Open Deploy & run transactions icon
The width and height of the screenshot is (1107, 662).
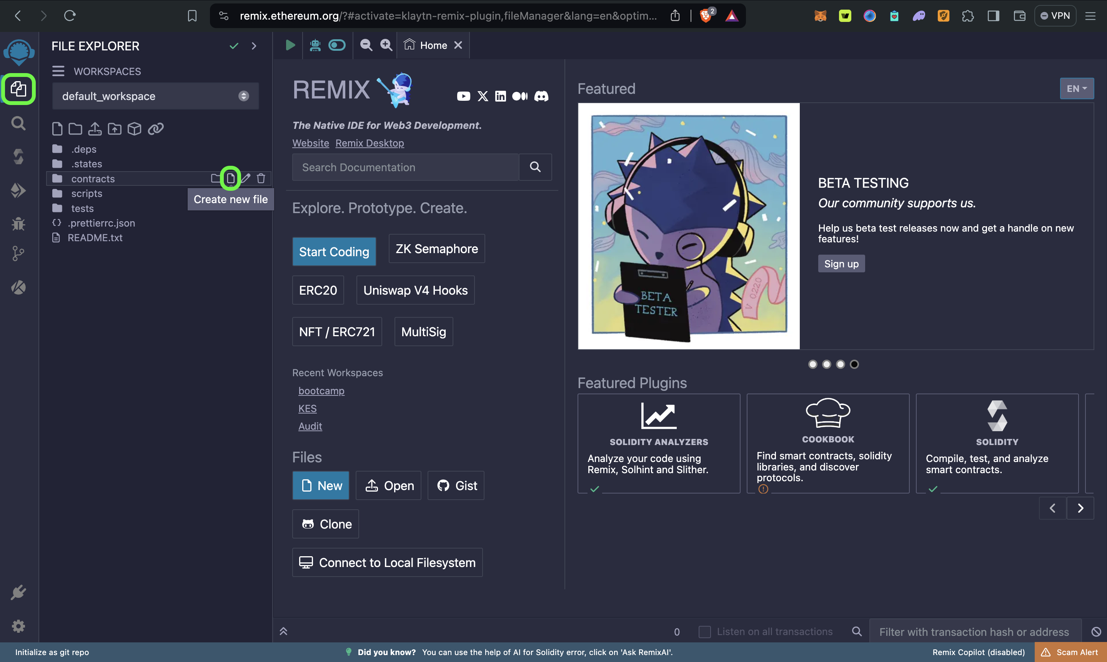pyautogui.click(x=18, y=190)
